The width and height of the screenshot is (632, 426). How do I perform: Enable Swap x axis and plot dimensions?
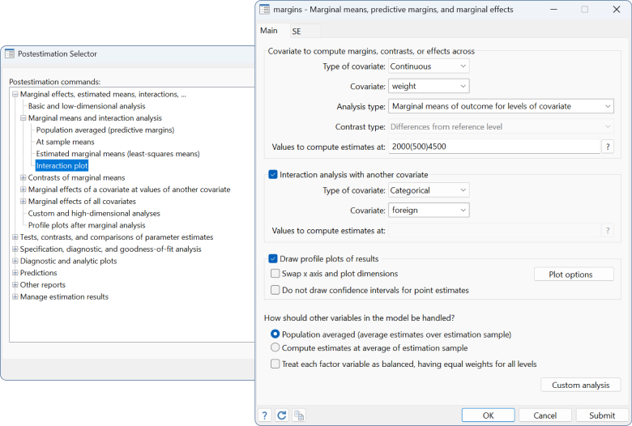275,274
